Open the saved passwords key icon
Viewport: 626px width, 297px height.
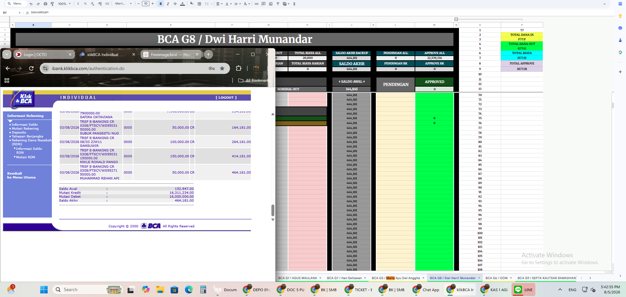(212, 68)
